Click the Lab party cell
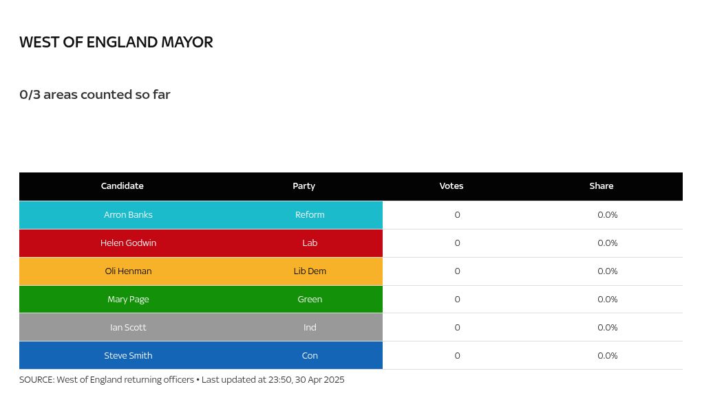 [x=310, y=243]
